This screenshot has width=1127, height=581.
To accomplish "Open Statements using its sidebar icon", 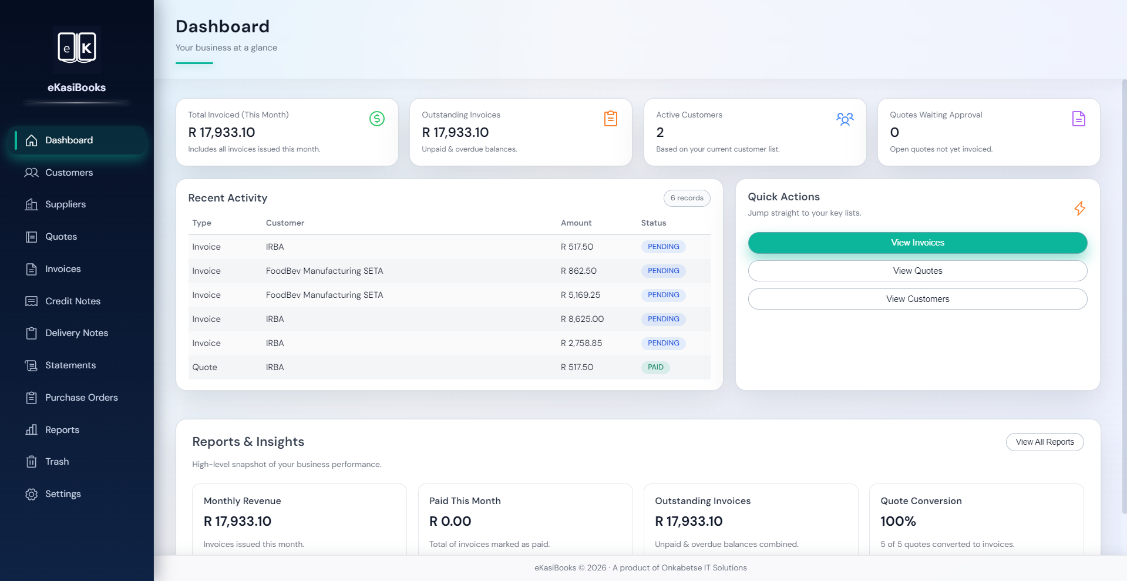I will (31, 365).
